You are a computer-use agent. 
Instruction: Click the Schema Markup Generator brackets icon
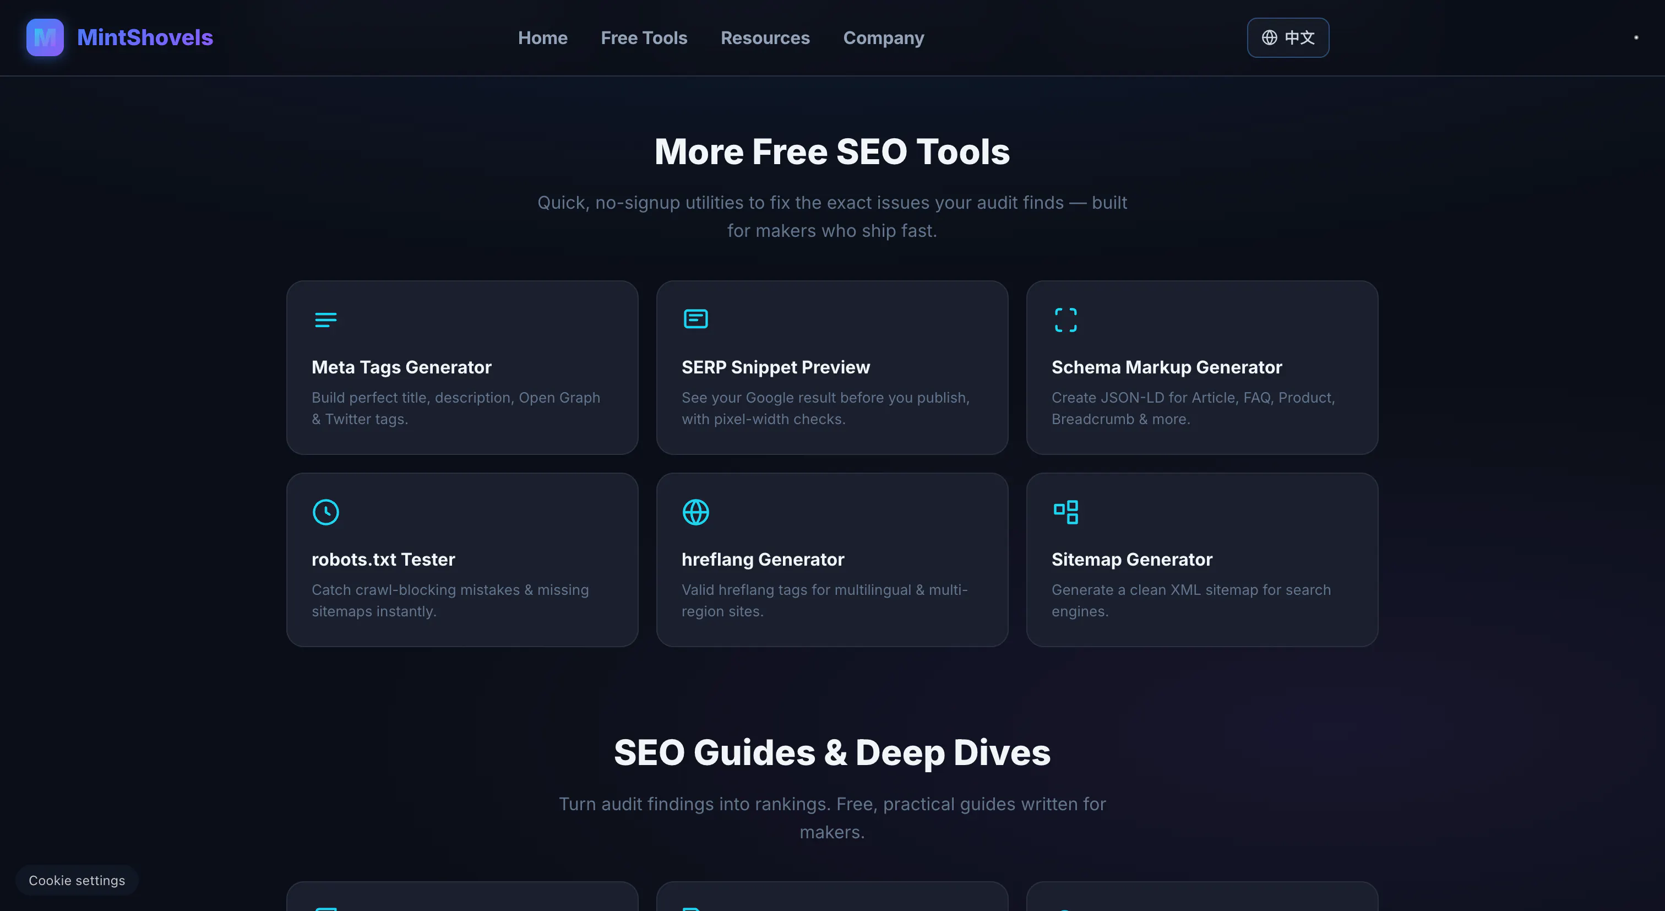point(1065,319)
